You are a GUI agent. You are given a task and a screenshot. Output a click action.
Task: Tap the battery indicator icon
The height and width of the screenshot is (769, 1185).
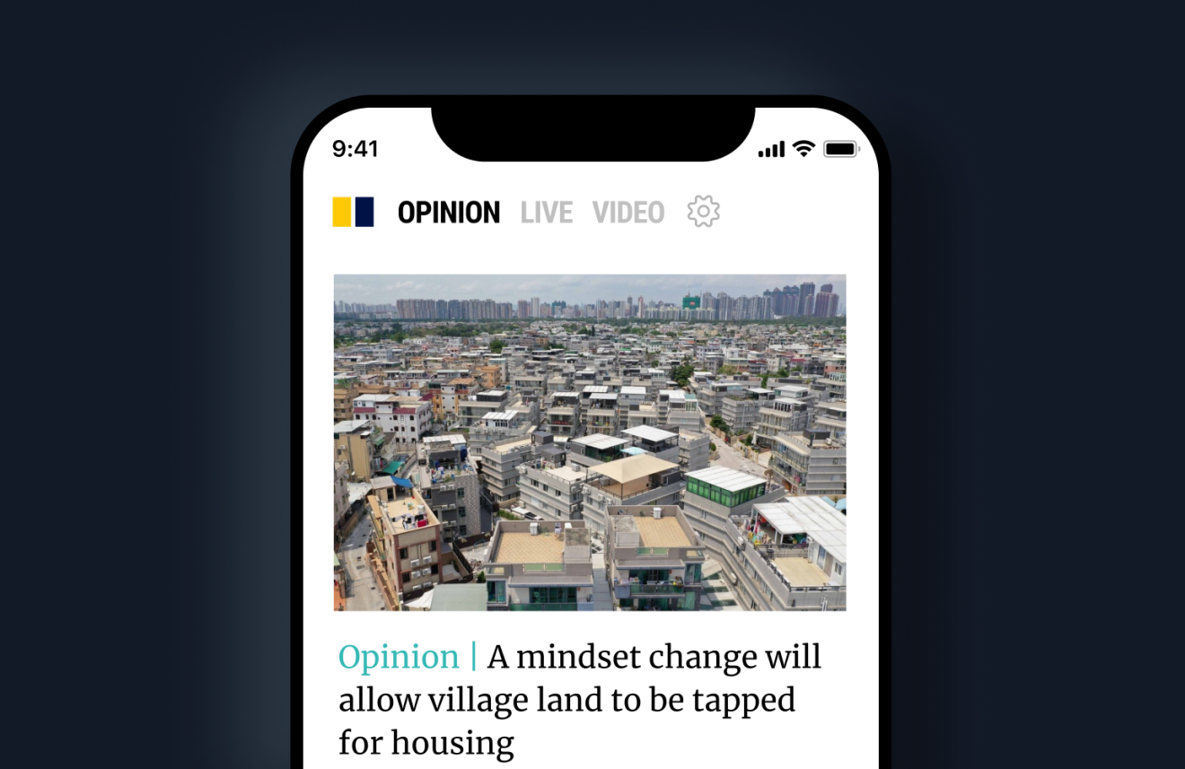841,149
